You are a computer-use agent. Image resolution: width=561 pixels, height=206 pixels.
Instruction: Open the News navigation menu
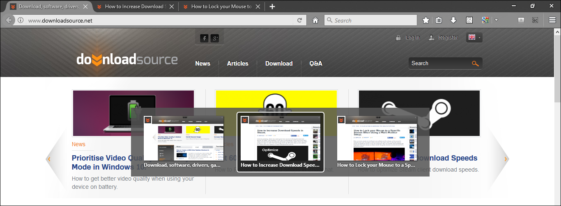point(203,63)
